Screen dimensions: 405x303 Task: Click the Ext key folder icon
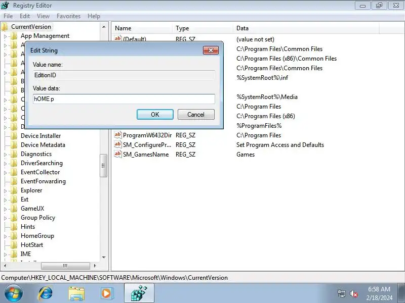pos(14,199)
